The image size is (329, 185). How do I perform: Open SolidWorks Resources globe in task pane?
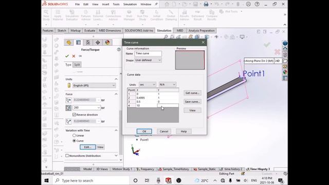(285, 43)
